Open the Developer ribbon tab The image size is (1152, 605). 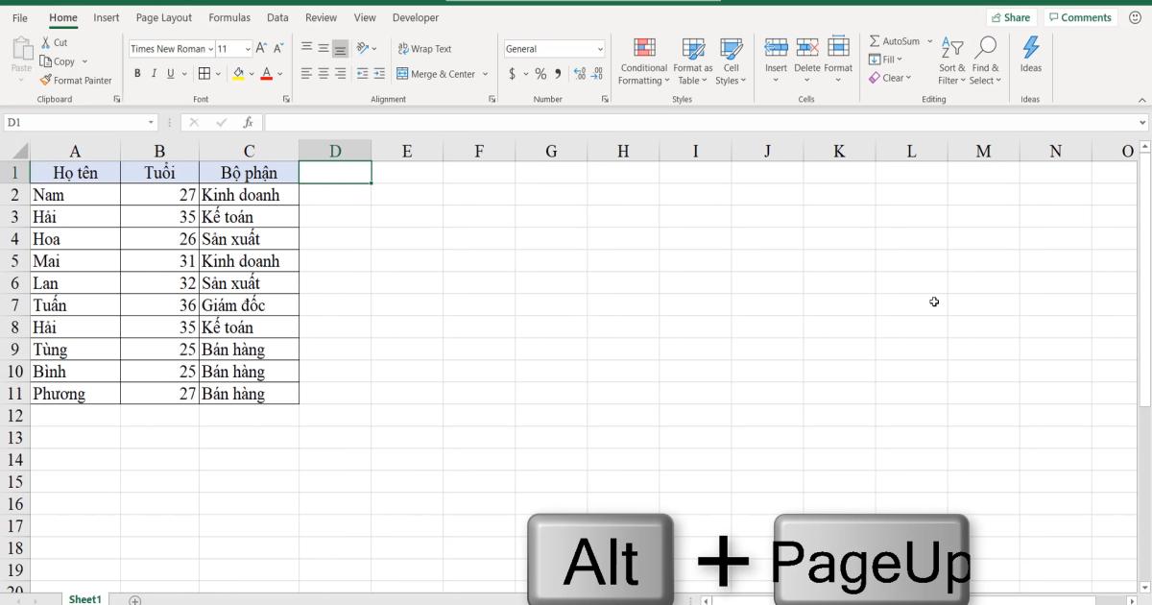coord(415,16)
